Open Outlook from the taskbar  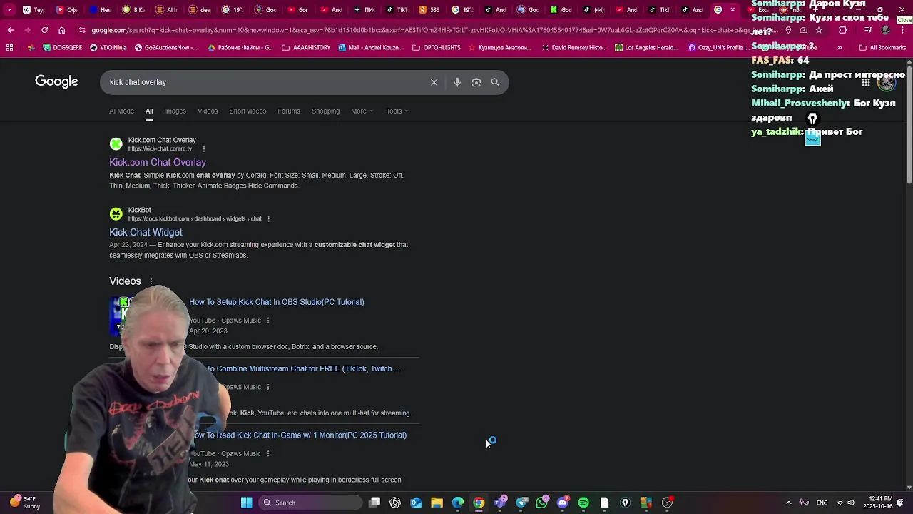[x=416, y=503]
